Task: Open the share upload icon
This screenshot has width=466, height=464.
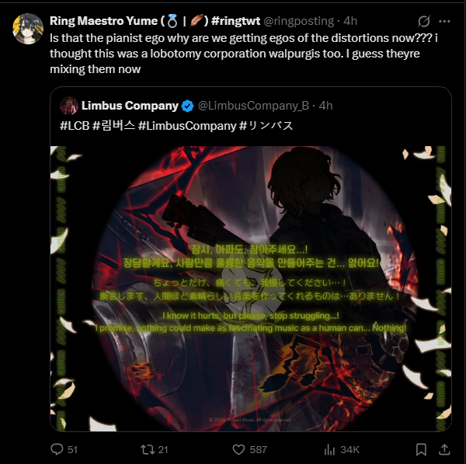Action: pyautogui.click(x=444, y=449)
